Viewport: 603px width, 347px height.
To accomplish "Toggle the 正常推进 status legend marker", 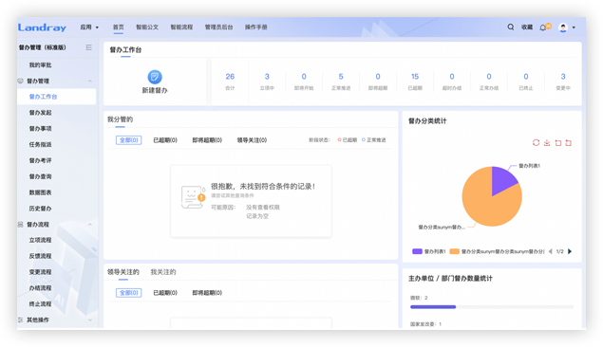I will [364, 140].
